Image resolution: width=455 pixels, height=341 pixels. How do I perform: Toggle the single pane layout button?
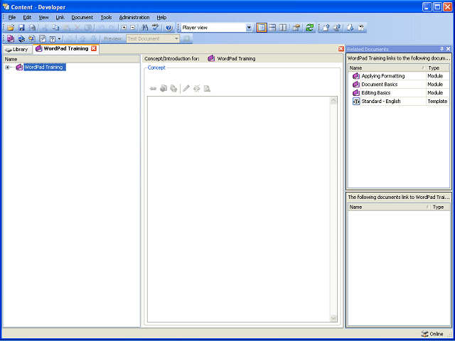tap(262, 28)
